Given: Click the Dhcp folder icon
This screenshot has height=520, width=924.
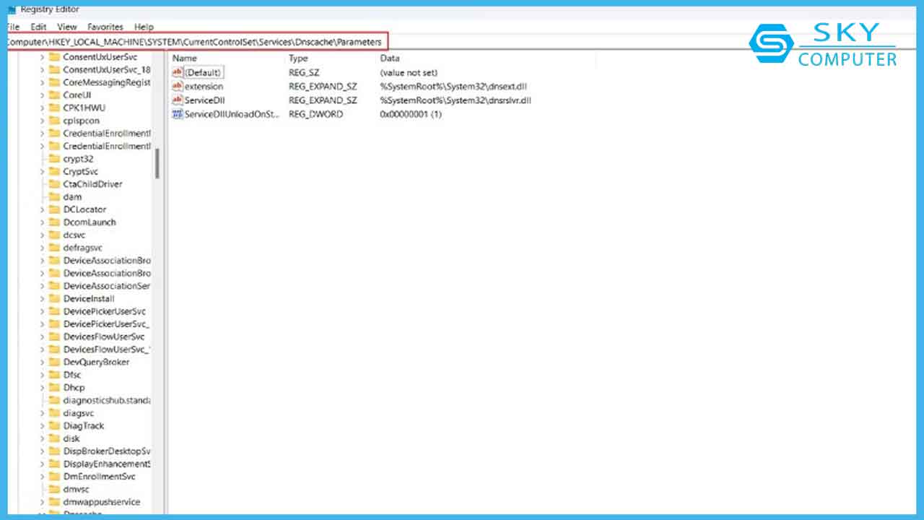Looking at the screenshot, I should pos(54,388).
